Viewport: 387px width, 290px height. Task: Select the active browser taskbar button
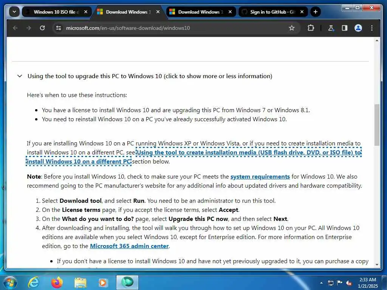coord(127,282)
